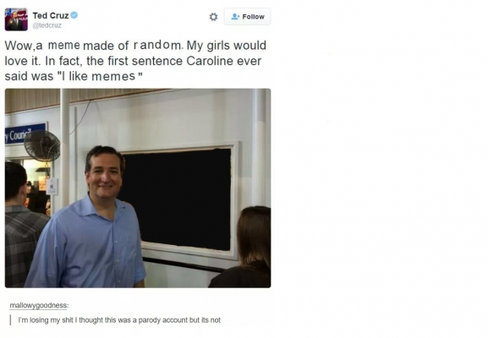Click the vertical quote bar beside the comment
The width and height of the screenshot is (488, 338).
11,320
